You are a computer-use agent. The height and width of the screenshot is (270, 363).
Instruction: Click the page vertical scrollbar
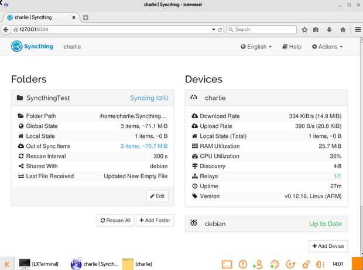pyautogui.click(x=361, y=147)
